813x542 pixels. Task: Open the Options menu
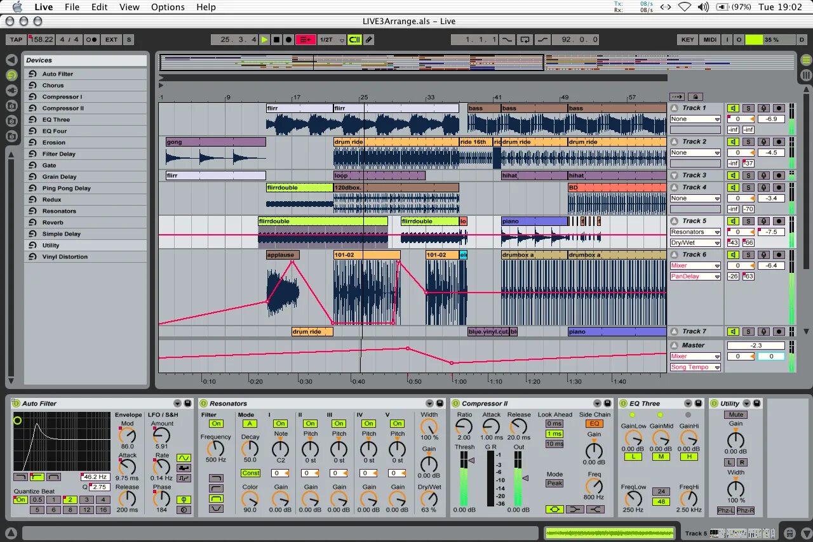(x=168, y=7)
